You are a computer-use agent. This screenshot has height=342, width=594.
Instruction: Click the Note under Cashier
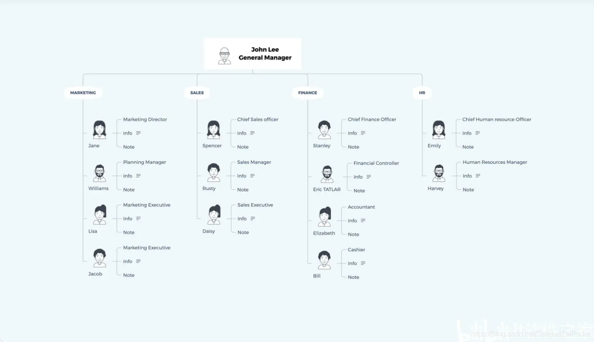click(354, 277)
